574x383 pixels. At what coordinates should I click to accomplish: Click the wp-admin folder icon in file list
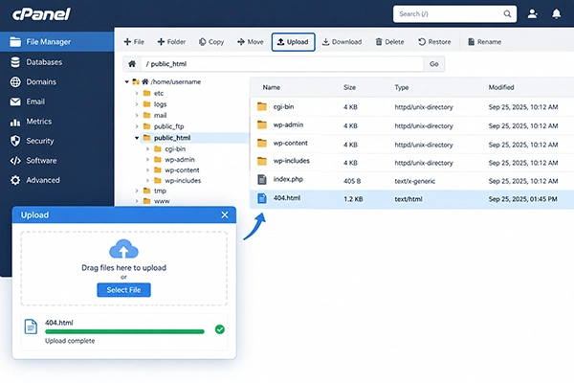[262, 125]
